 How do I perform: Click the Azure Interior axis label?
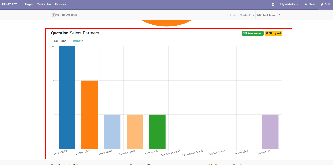[x=60, y=153]
